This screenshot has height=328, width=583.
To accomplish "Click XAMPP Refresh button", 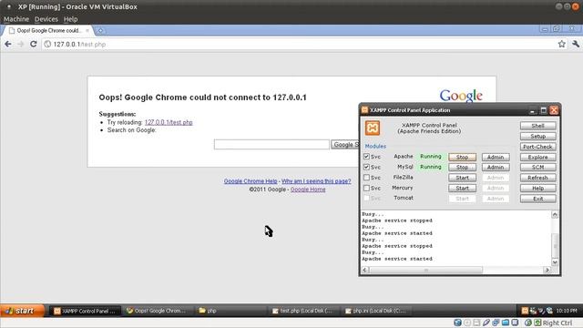I will point(538,178).
